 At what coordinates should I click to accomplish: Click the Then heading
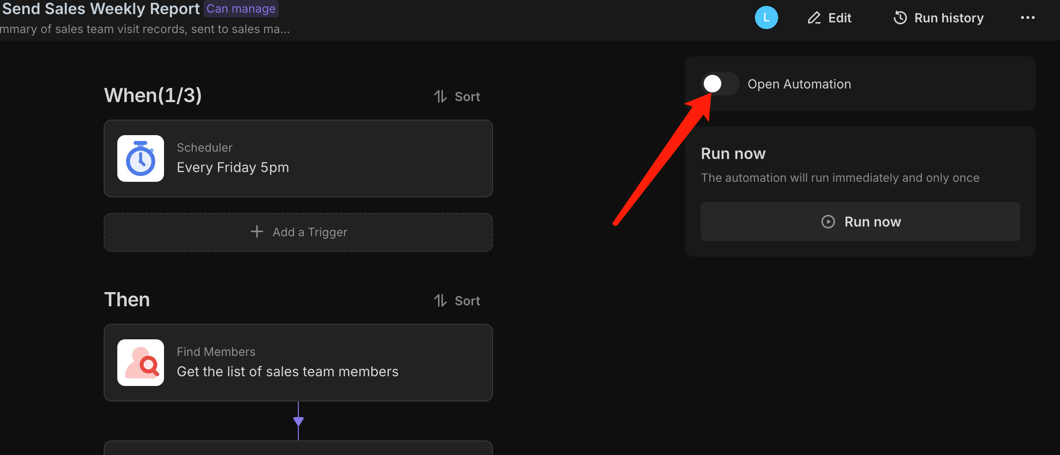pos(127,299)
